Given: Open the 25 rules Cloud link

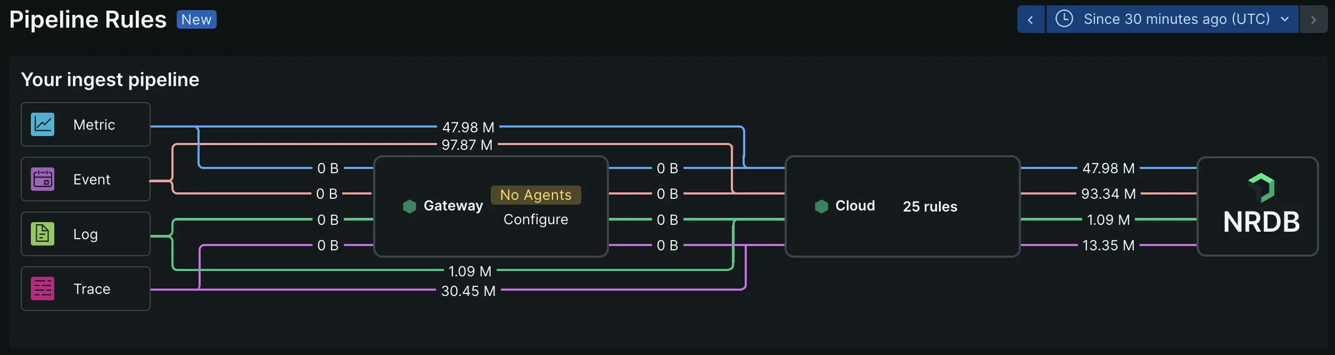Looking at the screenshot, I should pyautogui.click(x=930, y=207).
